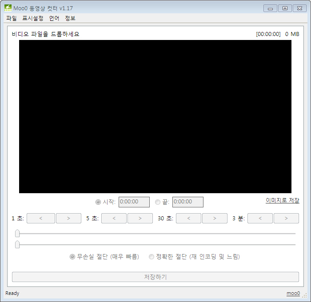The width and height of the screenshot is (311, 302).
Task: Step forward 30 seconds with the > button
Action: click(x=215, y=219)
